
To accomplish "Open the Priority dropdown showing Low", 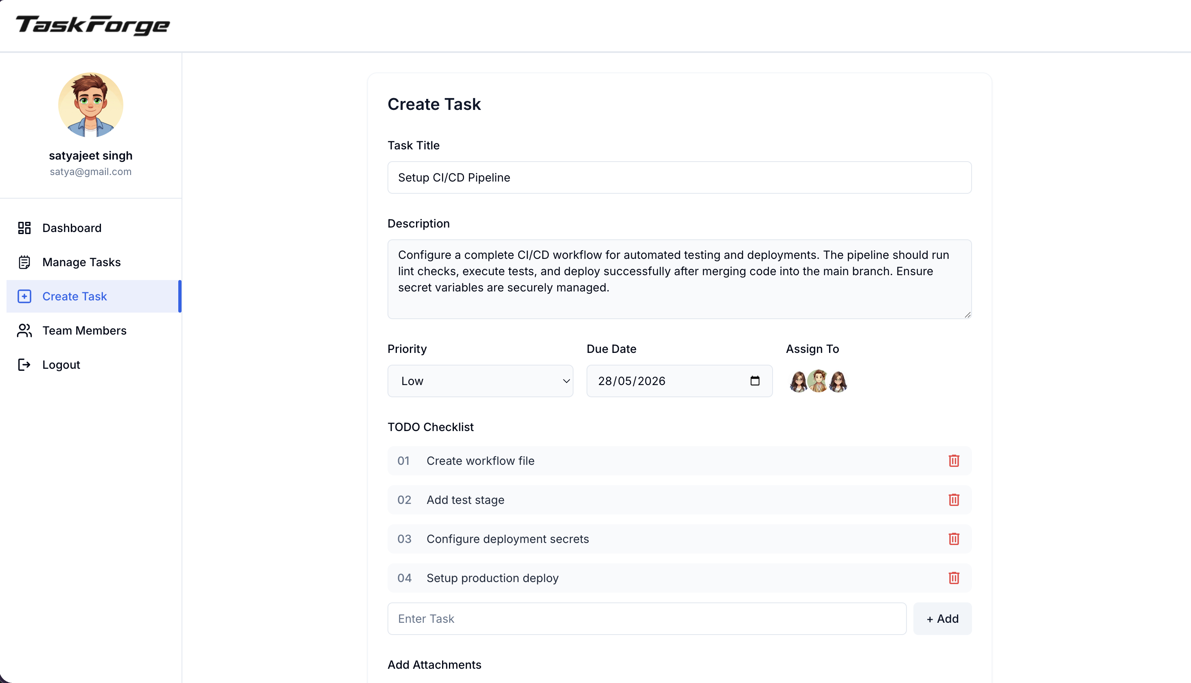I will [x=480, y=381].
